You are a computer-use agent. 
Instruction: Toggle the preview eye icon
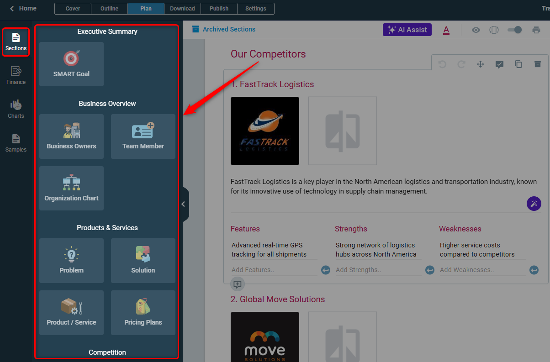pyautogui.click(x=476, y=30)
